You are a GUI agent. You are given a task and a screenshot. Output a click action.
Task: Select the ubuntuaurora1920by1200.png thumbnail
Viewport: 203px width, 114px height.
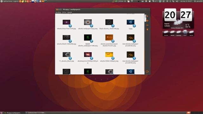click(88, 54)
